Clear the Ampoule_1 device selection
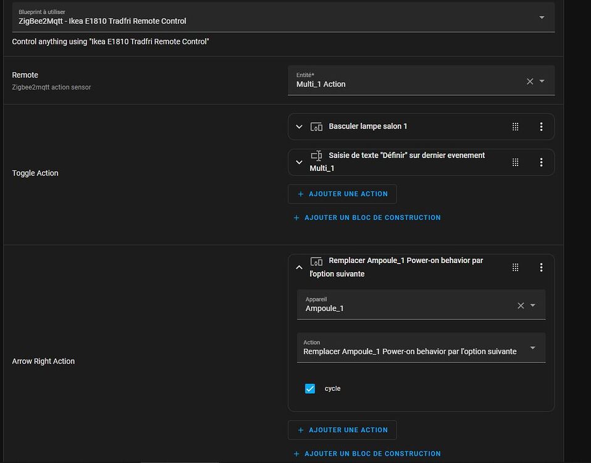 pos(521,306)
